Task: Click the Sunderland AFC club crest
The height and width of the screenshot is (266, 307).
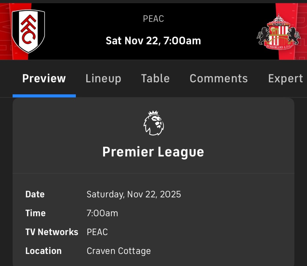Action: (278, 32)
